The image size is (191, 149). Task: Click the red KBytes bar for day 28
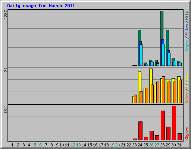163,126
